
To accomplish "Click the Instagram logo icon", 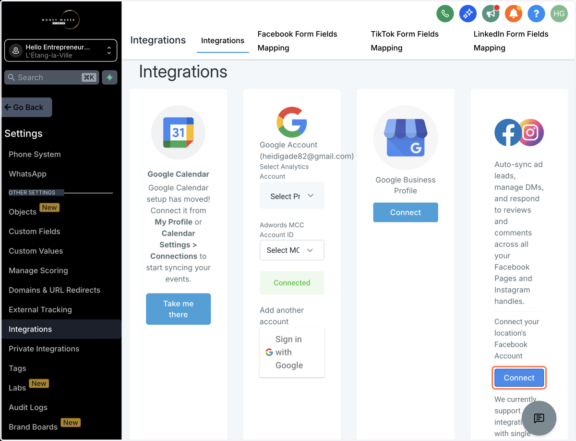I will [531, 132].
